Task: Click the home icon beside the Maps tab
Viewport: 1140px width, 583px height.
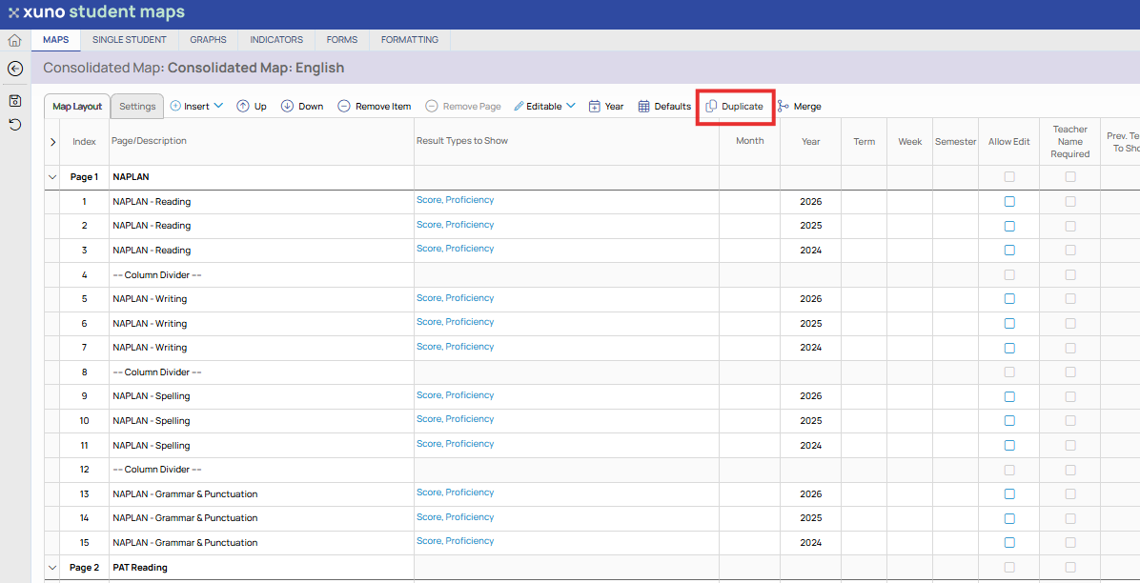Action: (x=14, y=40)
